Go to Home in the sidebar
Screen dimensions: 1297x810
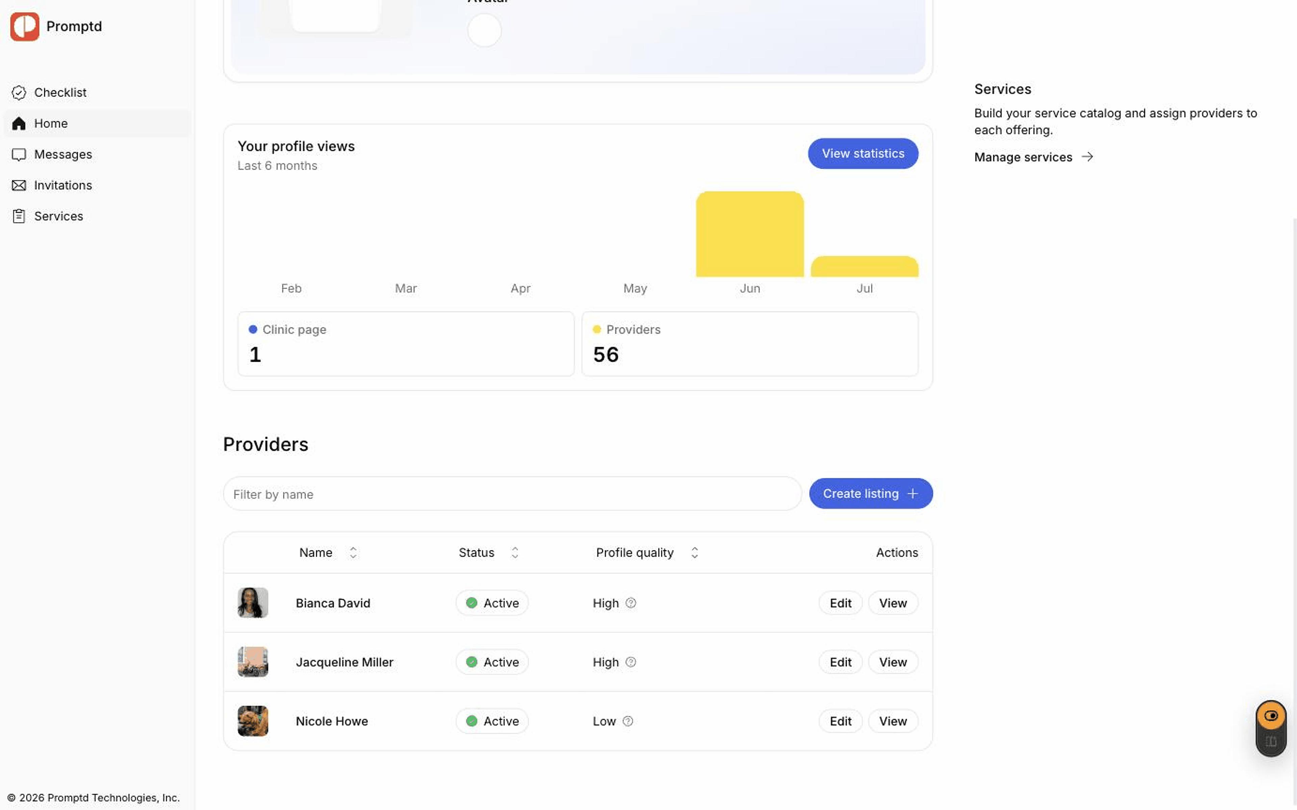point(97,123)
